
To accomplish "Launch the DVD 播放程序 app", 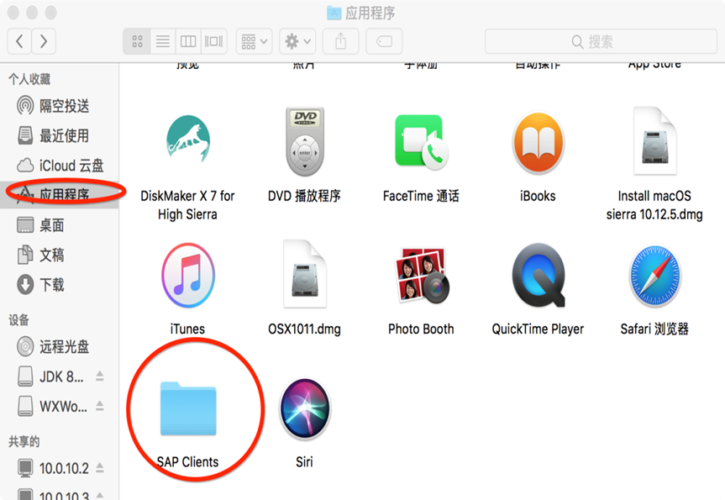I will [305, 141].
